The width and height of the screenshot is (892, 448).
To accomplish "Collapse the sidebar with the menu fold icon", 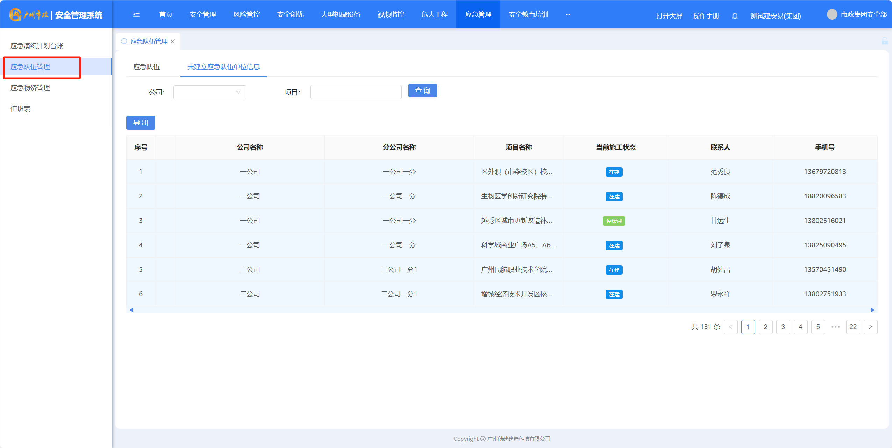I will pyautogui.click(x=136, y=14).
